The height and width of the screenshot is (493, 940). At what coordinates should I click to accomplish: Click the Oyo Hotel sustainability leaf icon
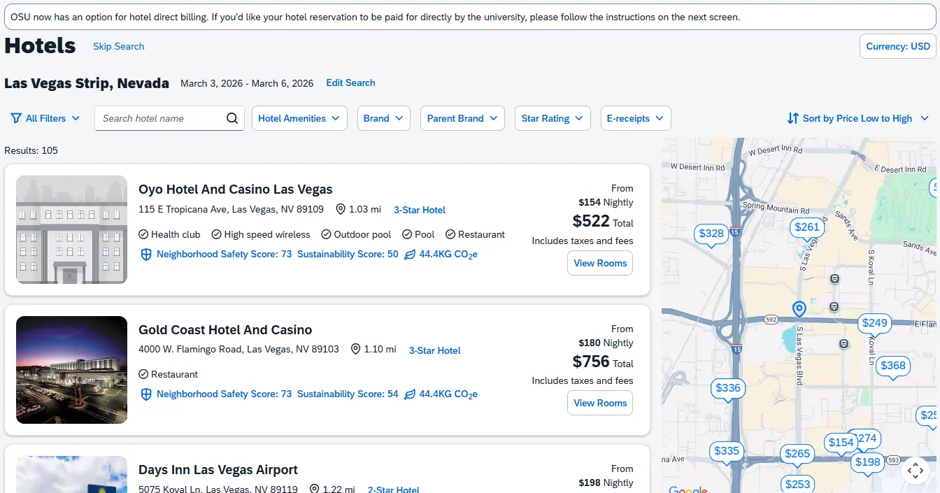point(410,255)
